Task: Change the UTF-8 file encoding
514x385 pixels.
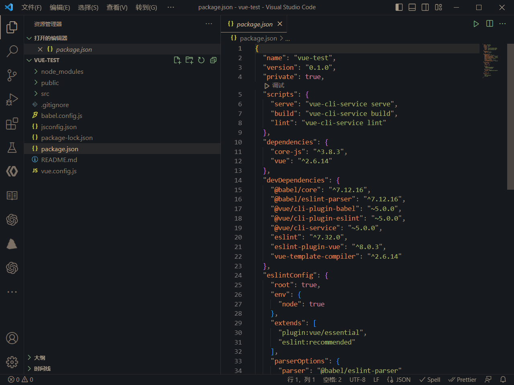Action: pos(357,379)
